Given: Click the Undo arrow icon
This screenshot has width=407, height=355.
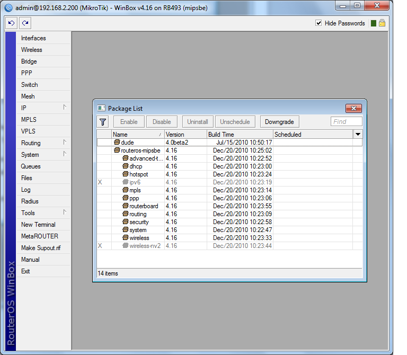Looking at the screenshot, I should 12,23.
